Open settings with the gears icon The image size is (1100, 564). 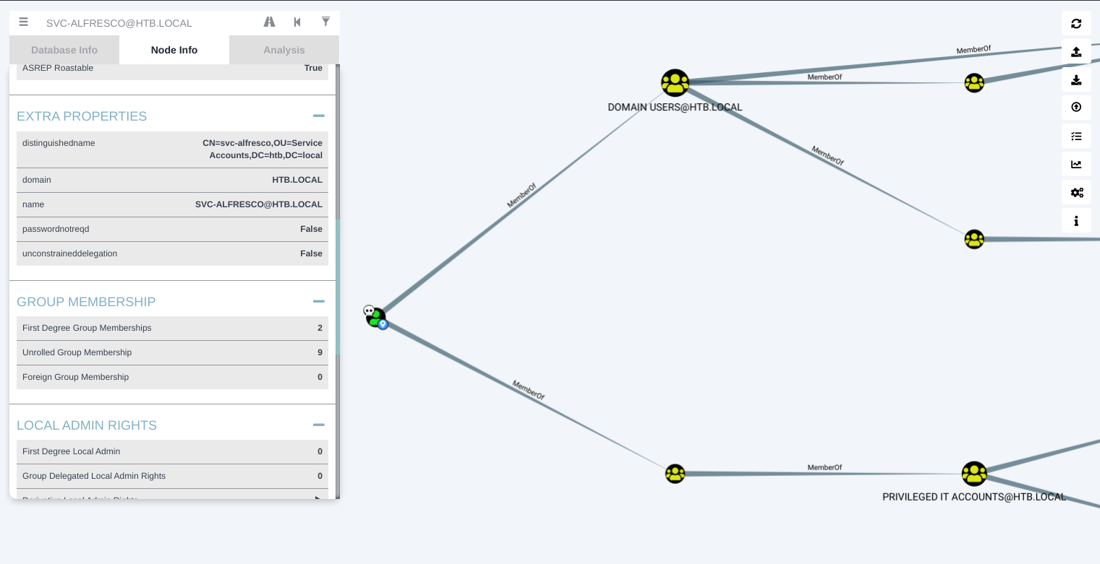(1076, 192)
